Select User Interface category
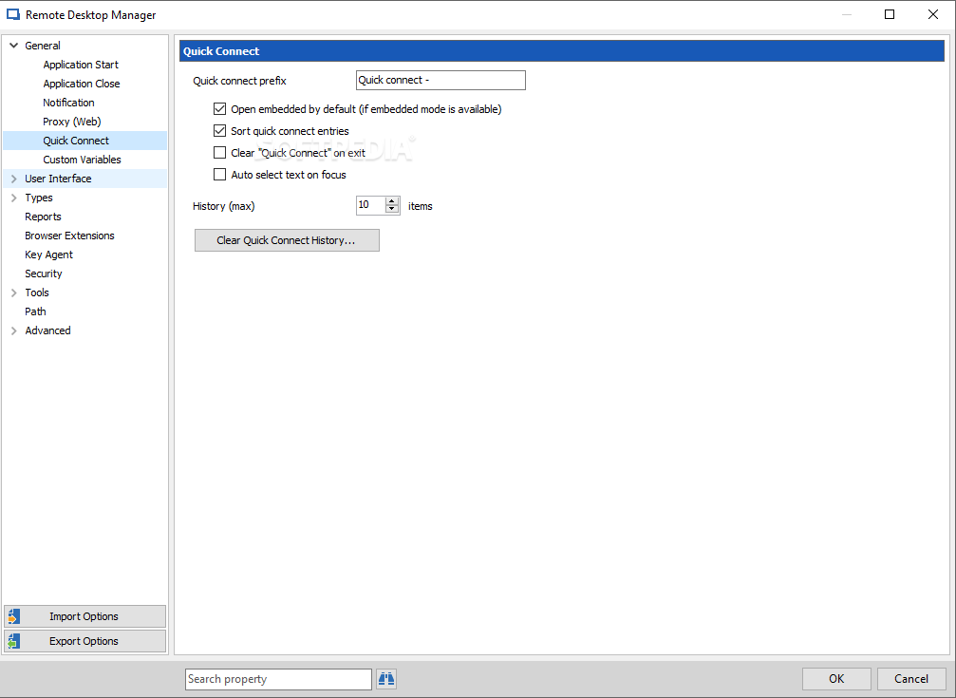 point(58,179)
